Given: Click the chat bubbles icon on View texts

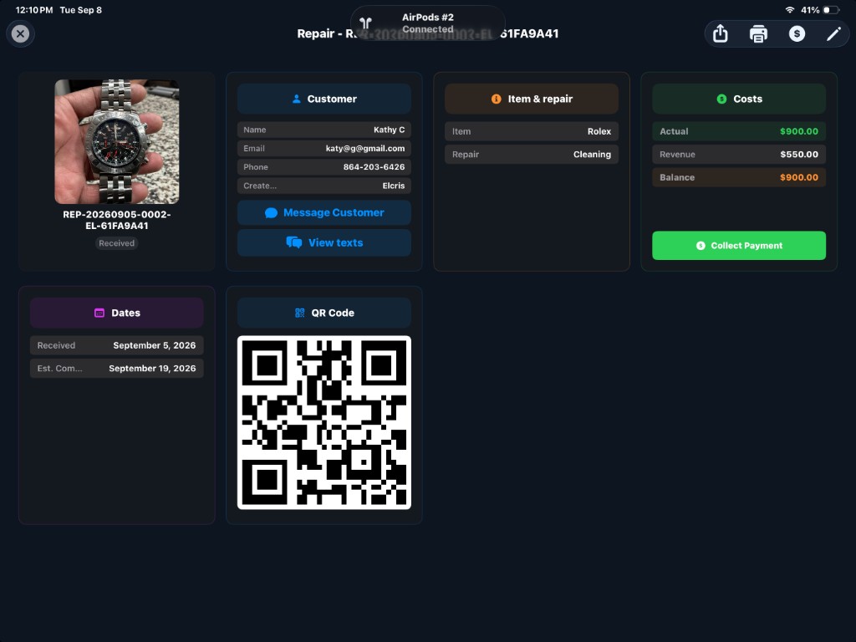Looking at the screenshot, I should (x=293, y=242).
